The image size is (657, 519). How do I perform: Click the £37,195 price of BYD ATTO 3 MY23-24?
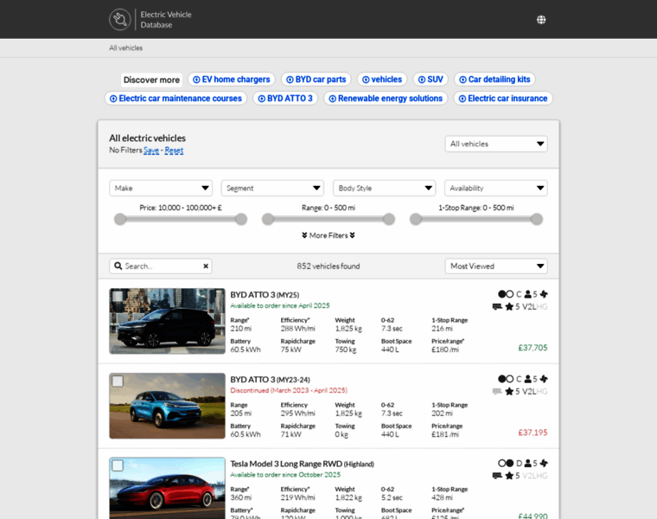click(533, 432)
